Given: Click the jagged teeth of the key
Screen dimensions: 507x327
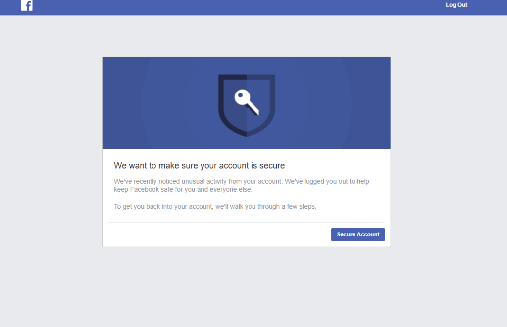Looking at the screenshot, I should click(252, 111).
